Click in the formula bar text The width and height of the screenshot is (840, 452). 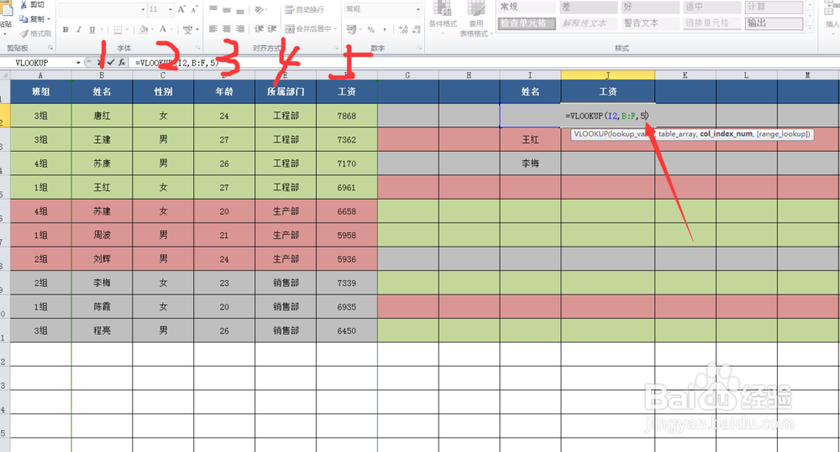coord(176,63)
